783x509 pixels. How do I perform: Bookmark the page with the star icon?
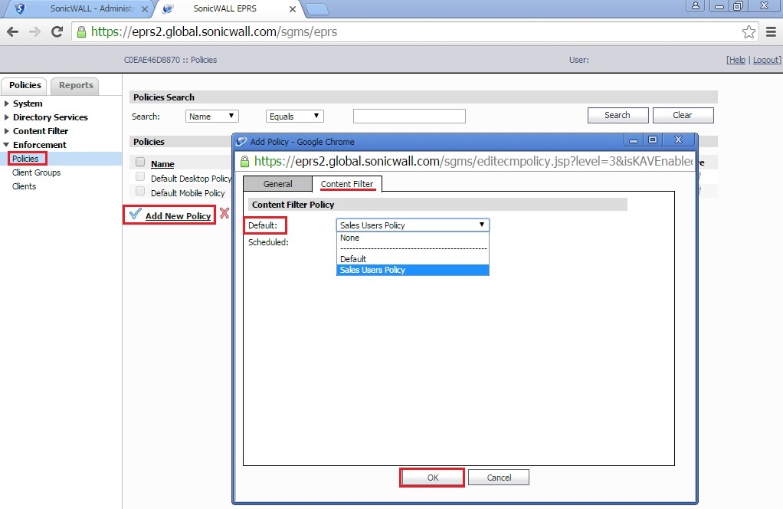pyautogui.click(x=749, y=32)
